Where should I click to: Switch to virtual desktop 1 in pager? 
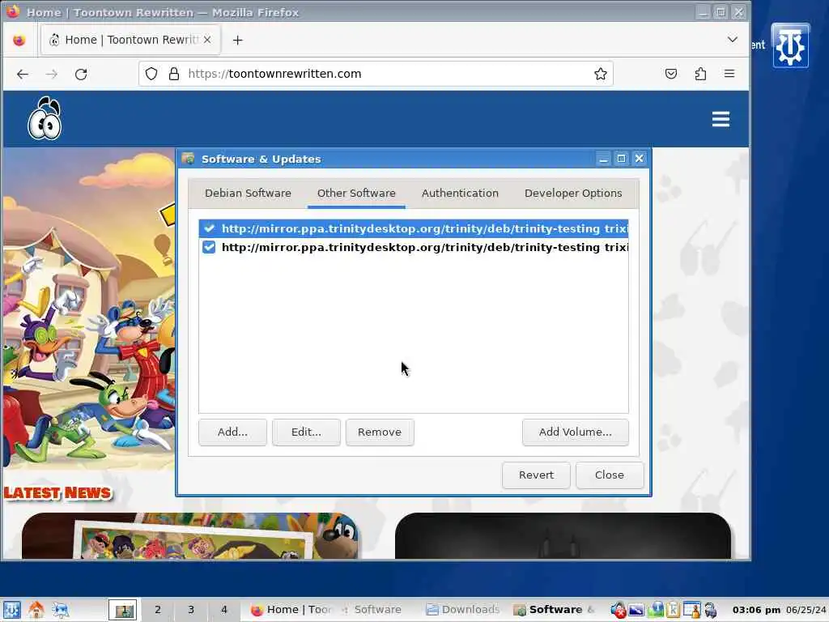[123, 610]
